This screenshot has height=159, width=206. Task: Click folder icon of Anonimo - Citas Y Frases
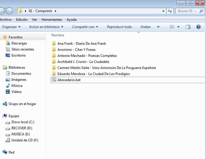tap(54, 49)
